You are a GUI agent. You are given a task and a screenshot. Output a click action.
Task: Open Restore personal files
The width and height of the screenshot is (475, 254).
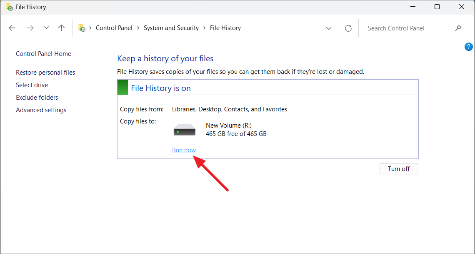[45, 73]
